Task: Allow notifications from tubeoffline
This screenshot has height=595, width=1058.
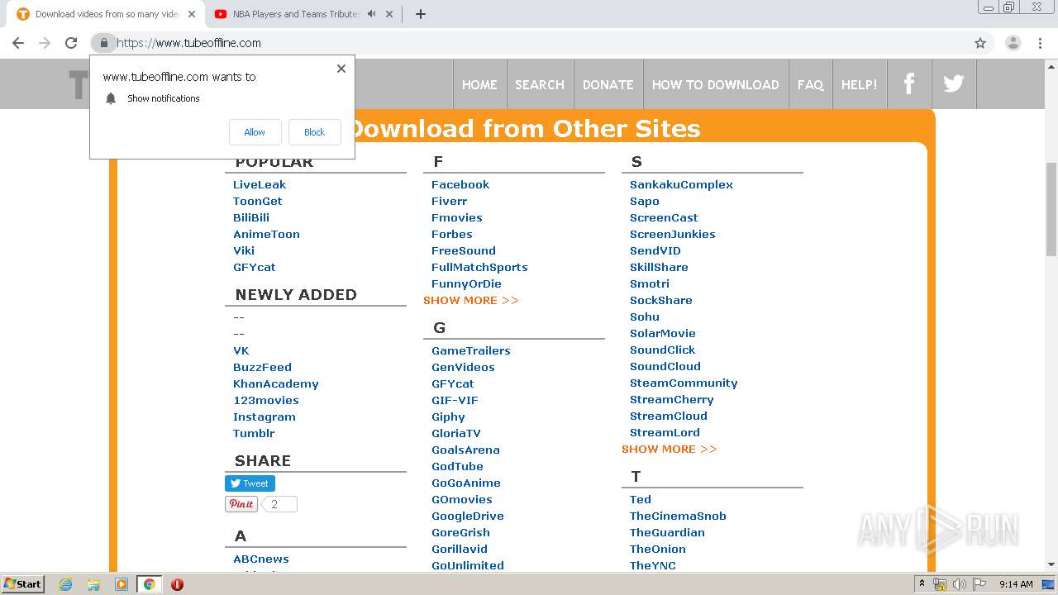Action: coord(255,132)
